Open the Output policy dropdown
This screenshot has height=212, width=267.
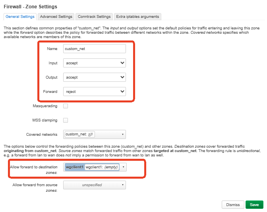click(95, 77)
